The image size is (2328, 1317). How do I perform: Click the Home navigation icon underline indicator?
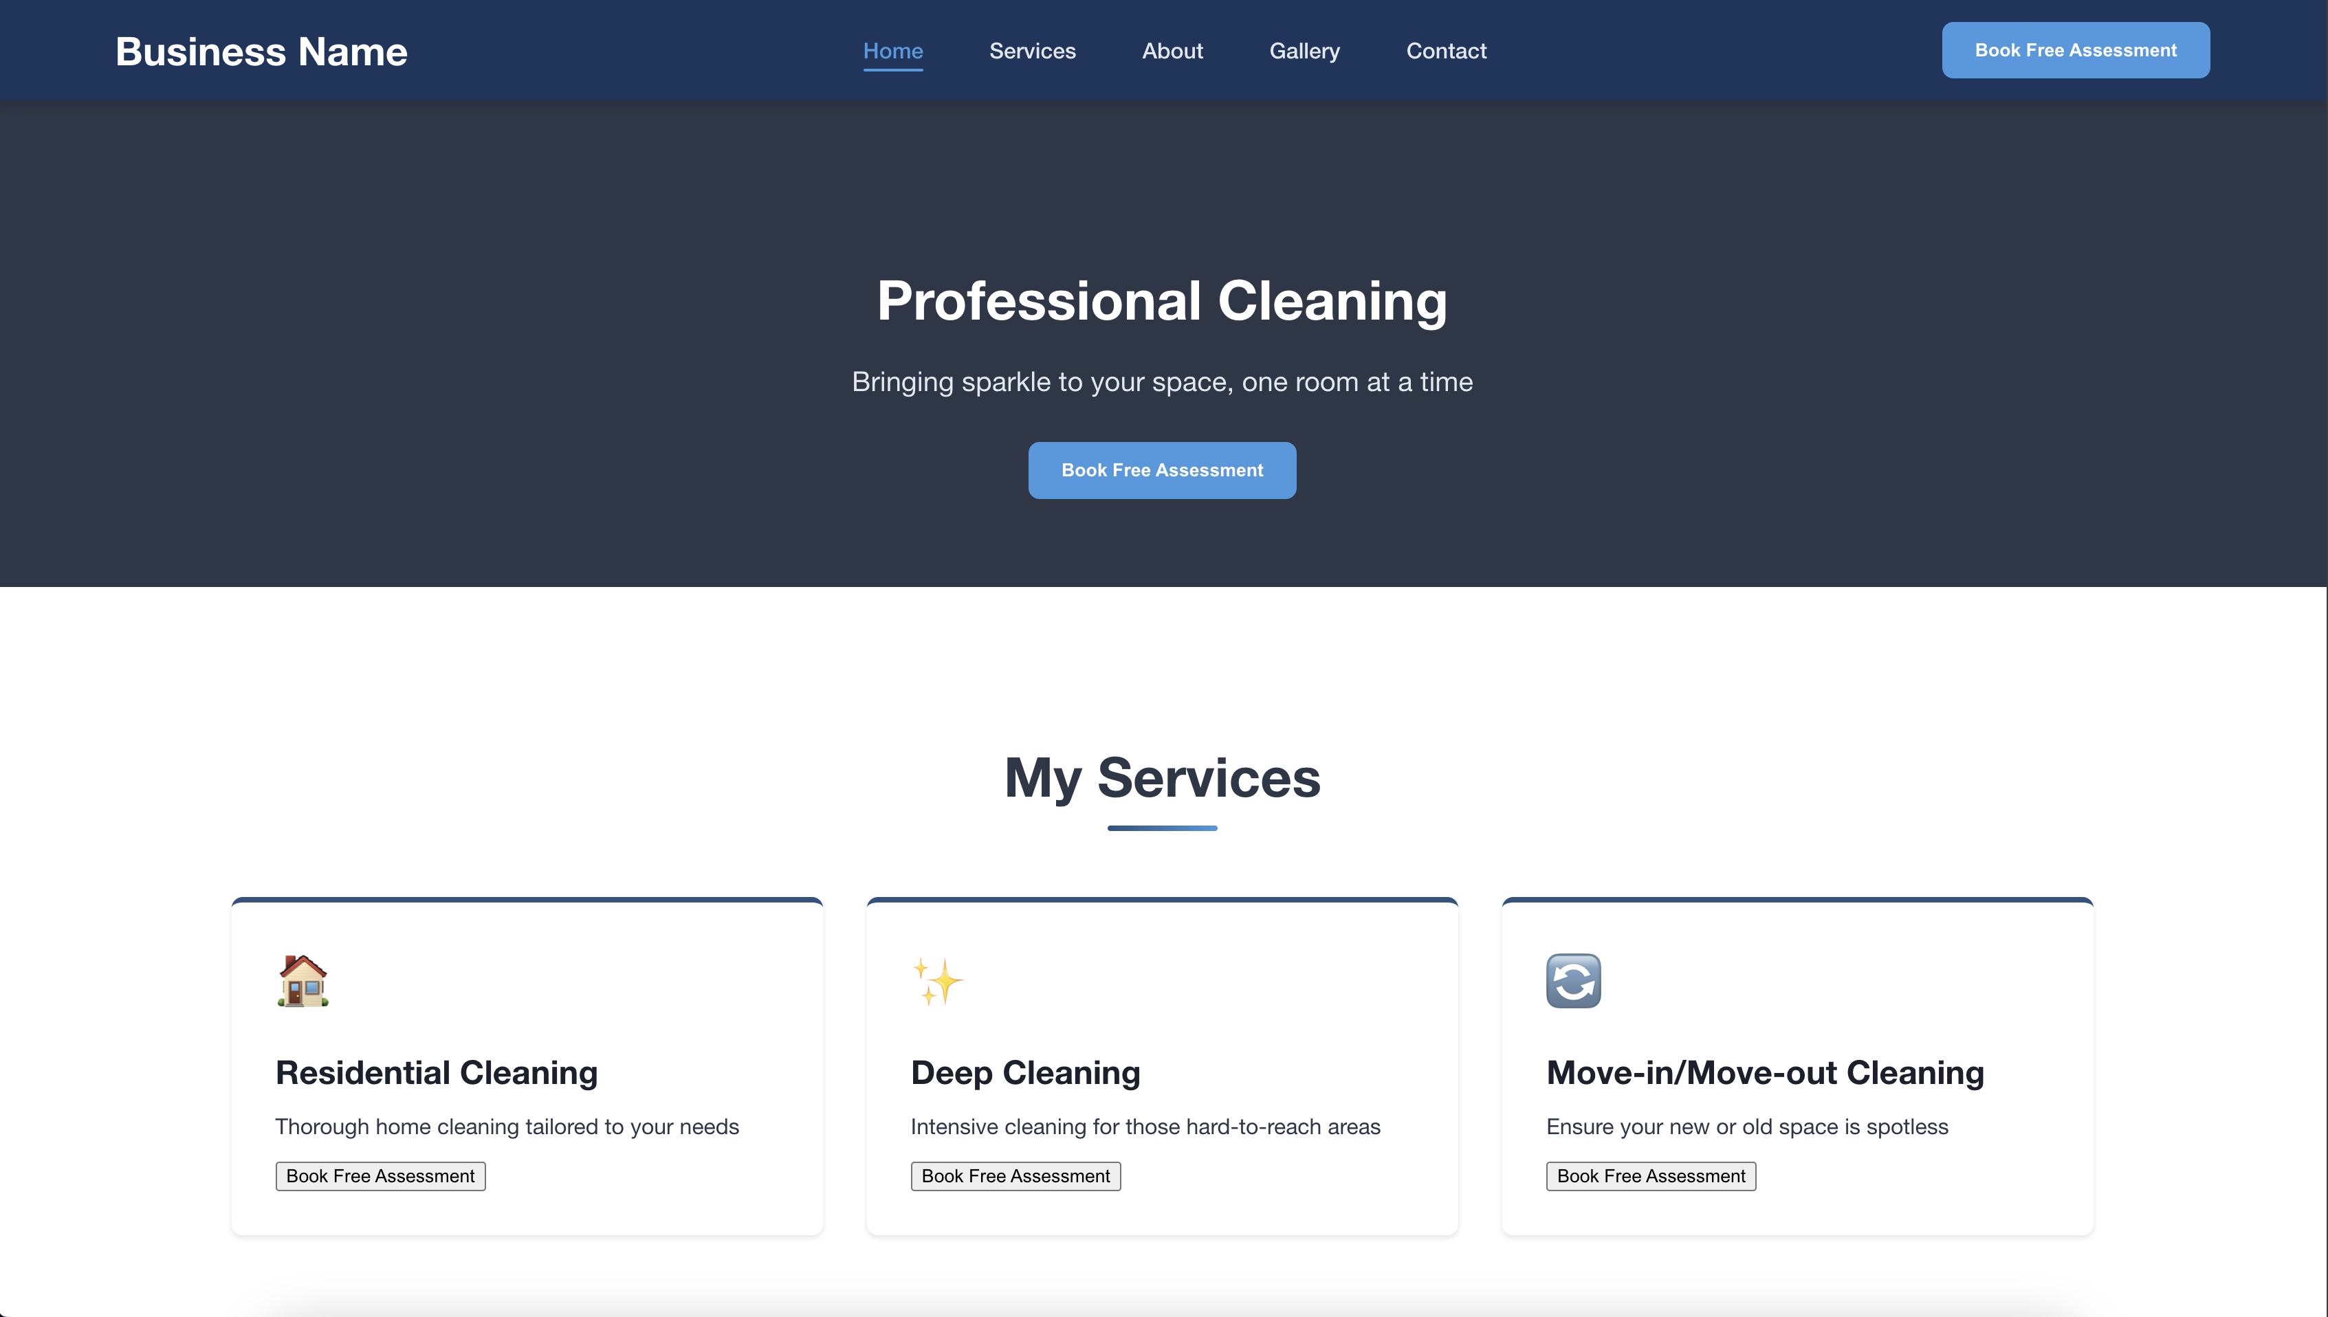coord(894,69)
